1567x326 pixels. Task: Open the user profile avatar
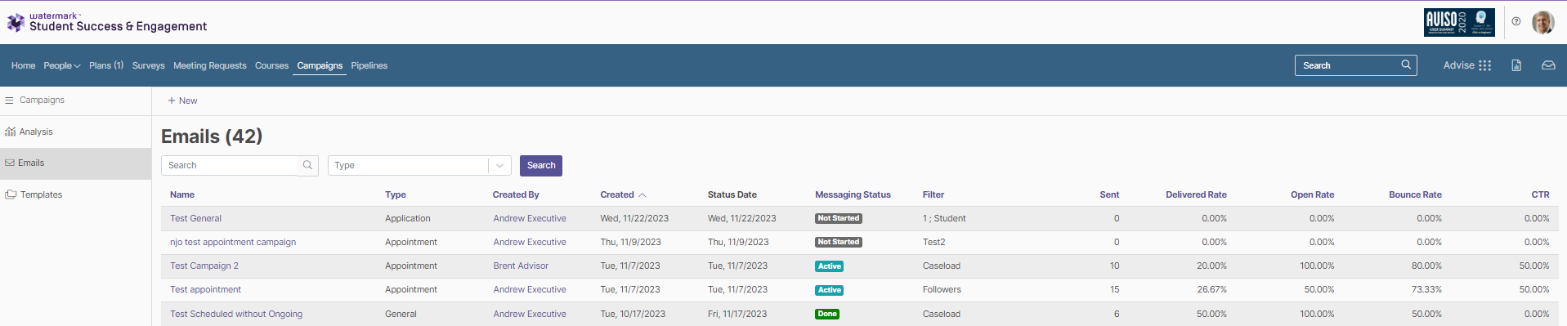1542,22
